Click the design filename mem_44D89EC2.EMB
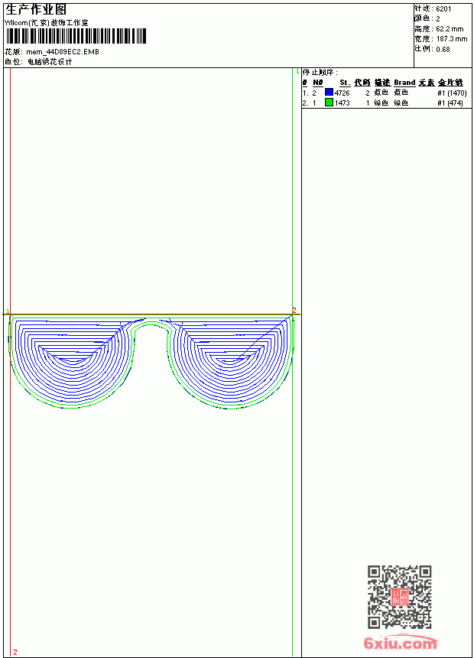474x658 pixels. tap(63, 52)
